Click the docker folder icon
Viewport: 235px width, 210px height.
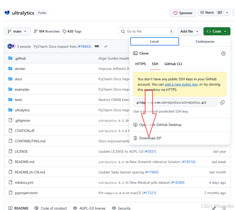point(10,68)
